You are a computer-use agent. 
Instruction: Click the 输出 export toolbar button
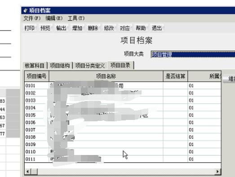61,28
